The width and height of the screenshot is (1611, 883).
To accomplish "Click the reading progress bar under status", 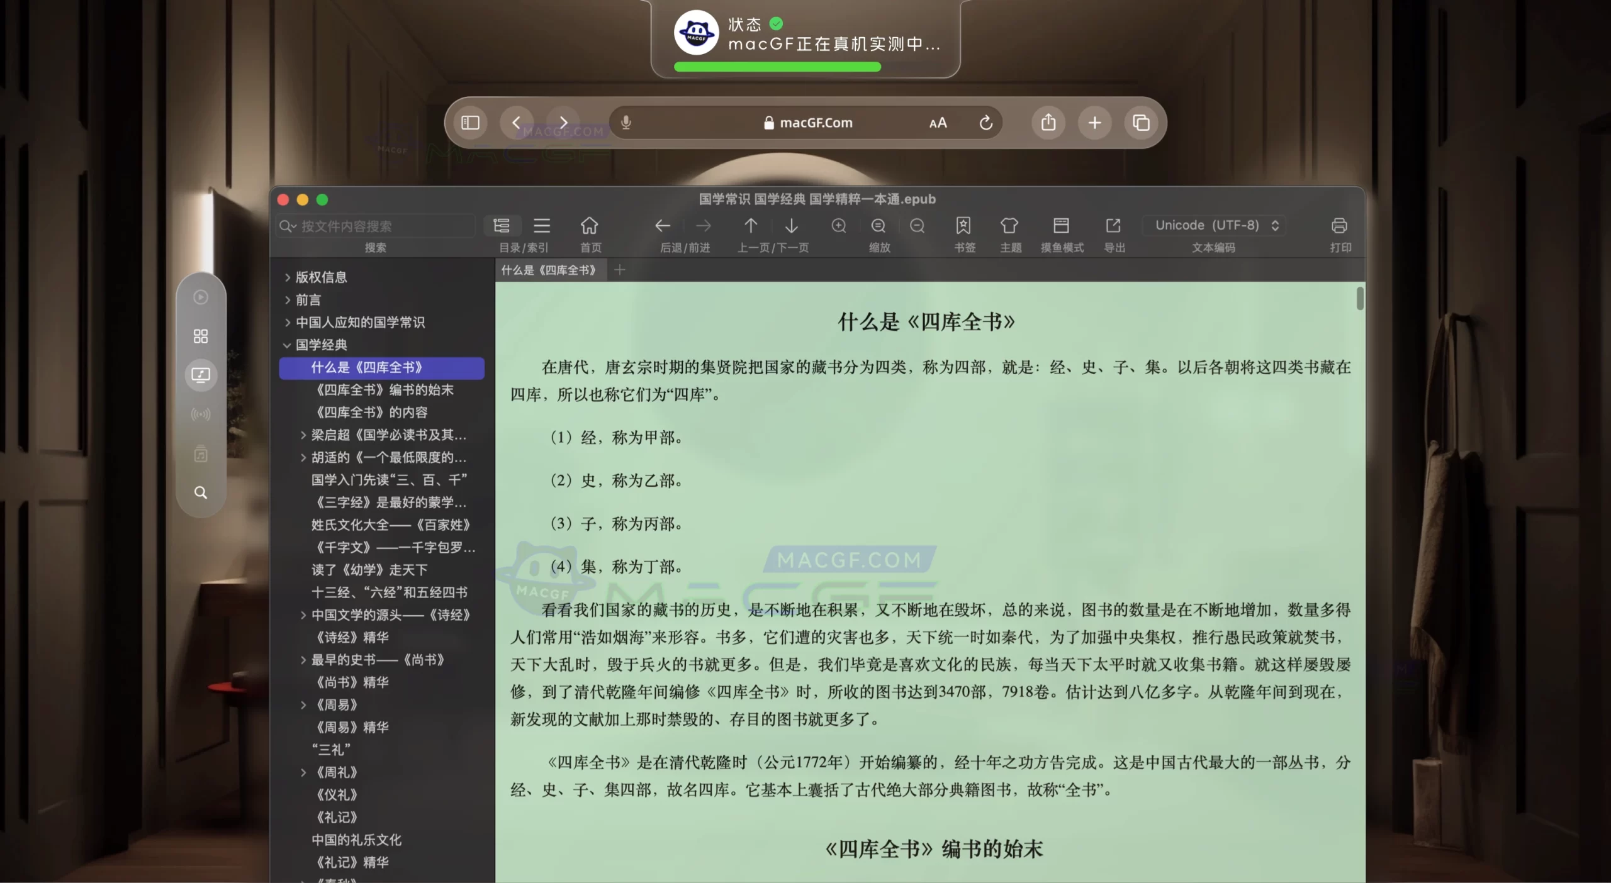I will 776,67.
